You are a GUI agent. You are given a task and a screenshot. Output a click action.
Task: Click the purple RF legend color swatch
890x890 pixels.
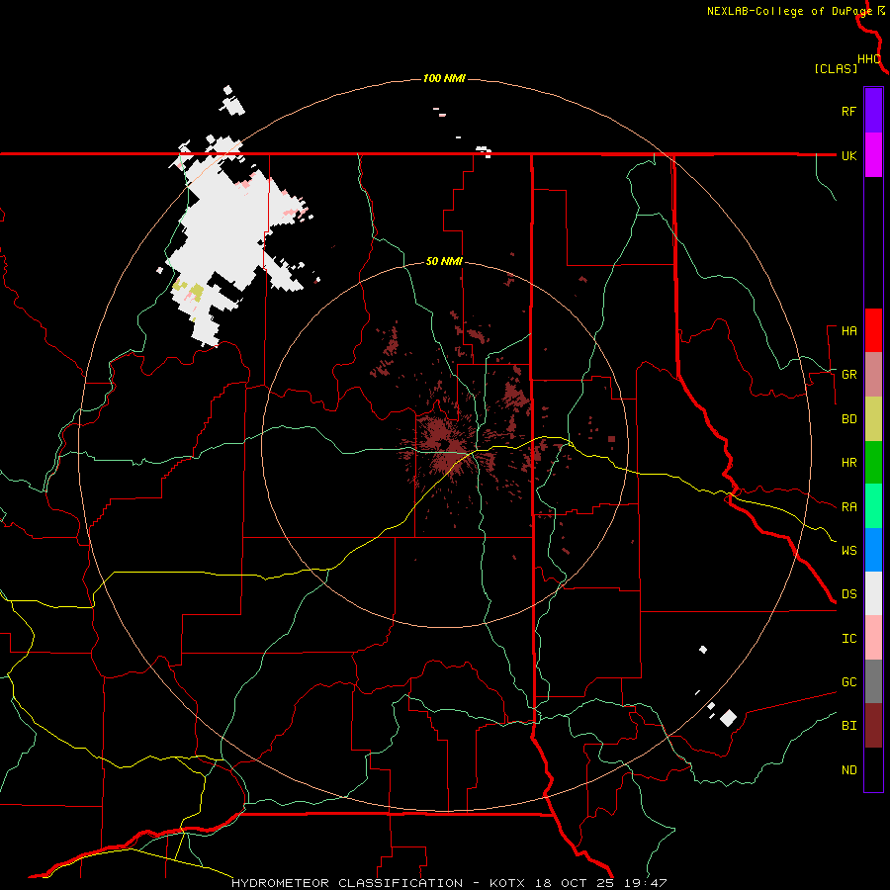click(873, 111)
